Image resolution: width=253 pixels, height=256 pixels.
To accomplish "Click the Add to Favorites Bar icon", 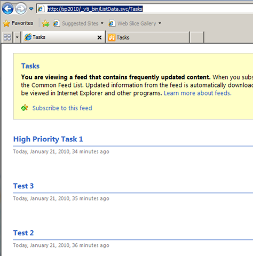I will tap(45, 23).
